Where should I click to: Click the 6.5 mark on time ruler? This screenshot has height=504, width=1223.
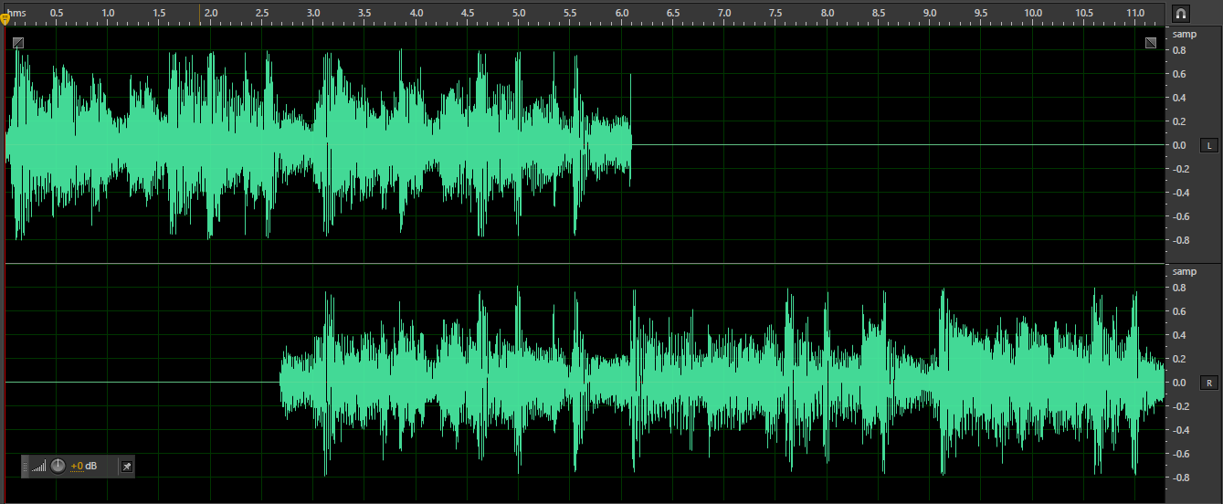click(673, 14)
